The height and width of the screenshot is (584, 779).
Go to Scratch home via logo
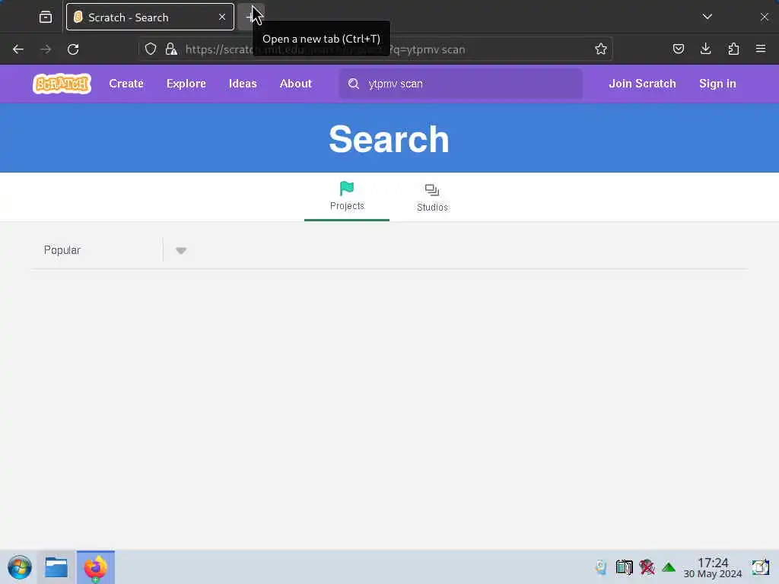point(62,84)
